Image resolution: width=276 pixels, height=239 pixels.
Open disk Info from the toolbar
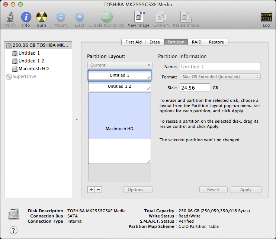tap(26, 17)
